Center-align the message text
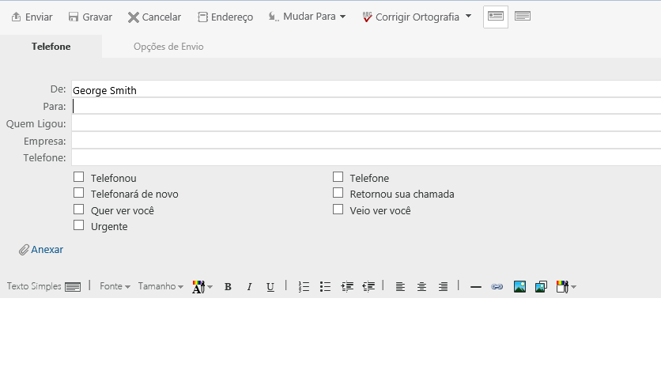The image size is (661, 389). click(421, 287)
